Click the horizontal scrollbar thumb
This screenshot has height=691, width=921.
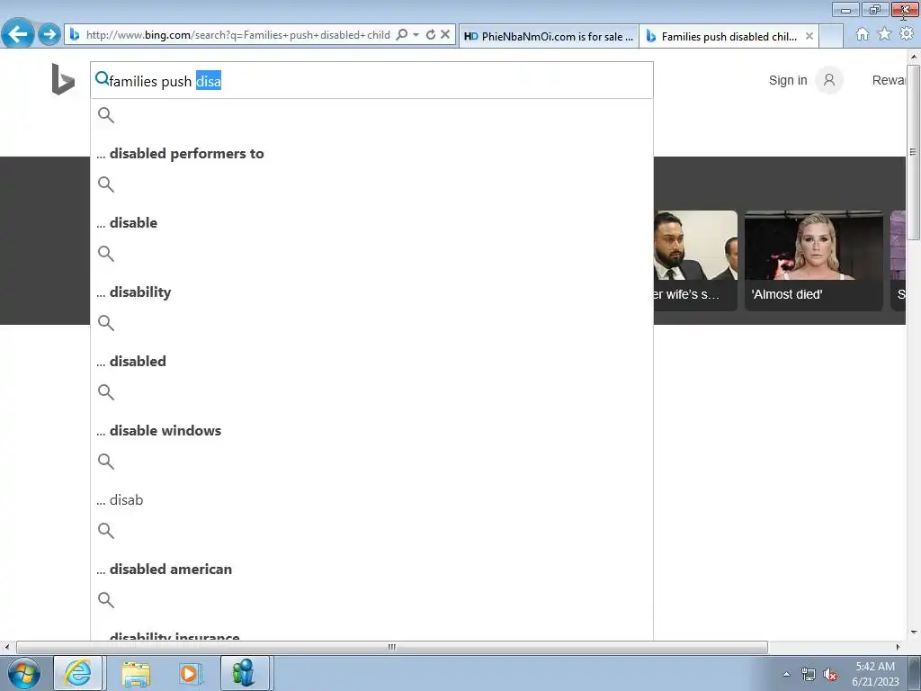tap(392, 647)
